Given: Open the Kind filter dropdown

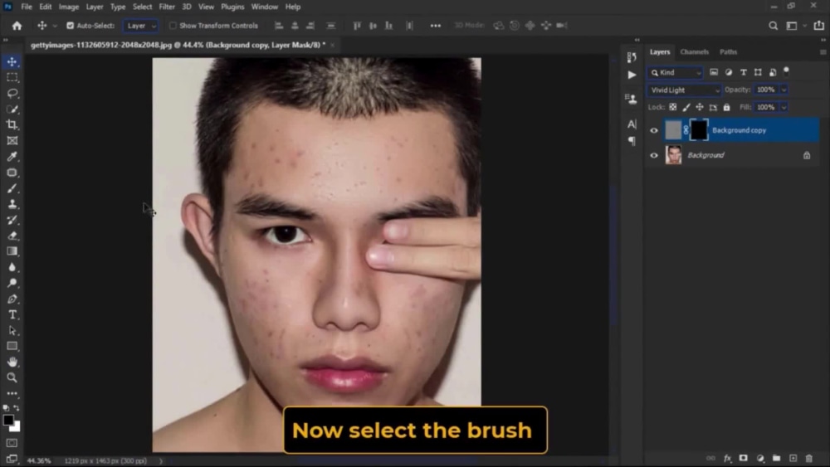Looking at the screenshot, I should click(675, 72).
